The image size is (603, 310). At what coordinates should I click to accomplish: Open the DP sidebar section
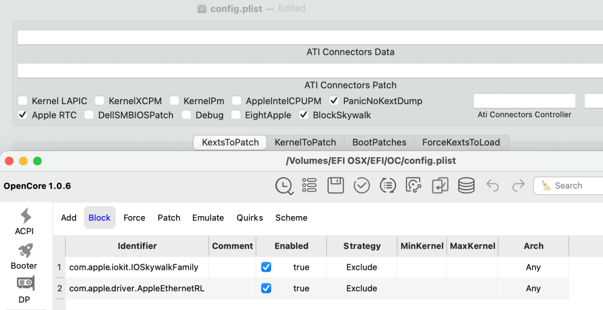click(24, 290)
